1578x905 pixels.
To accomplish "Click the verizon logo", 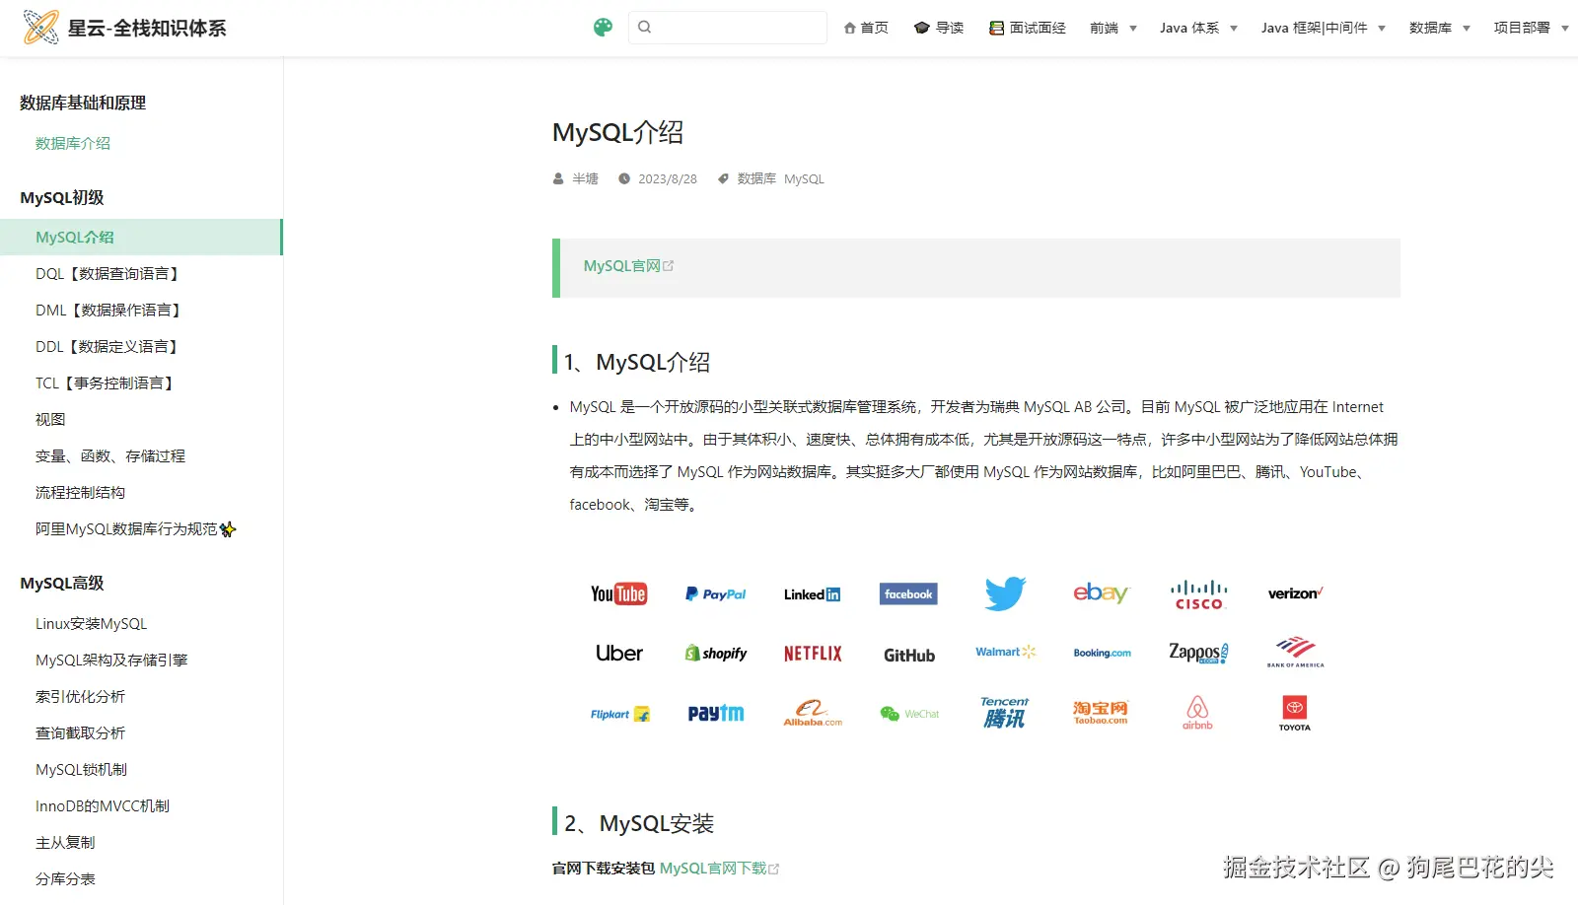I will [x=1296, y=593].
